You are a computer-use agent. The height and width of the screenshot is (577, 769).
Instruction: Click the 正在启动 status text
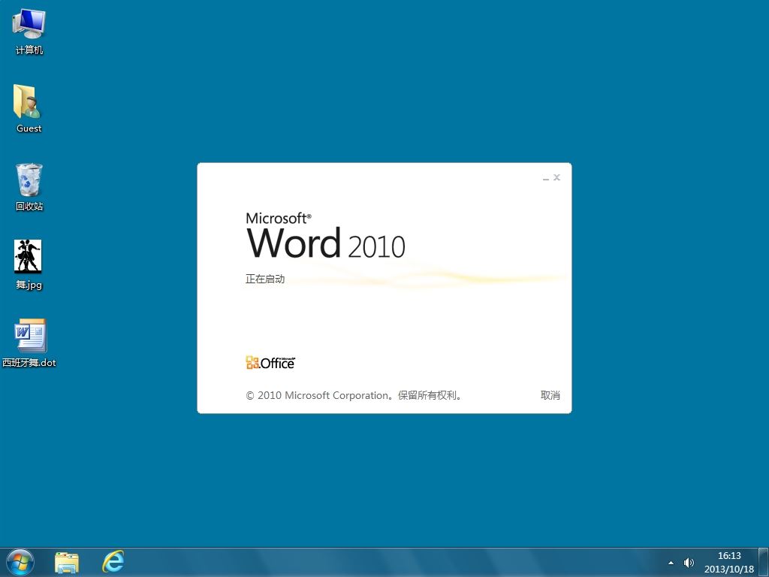coord(265,279)
